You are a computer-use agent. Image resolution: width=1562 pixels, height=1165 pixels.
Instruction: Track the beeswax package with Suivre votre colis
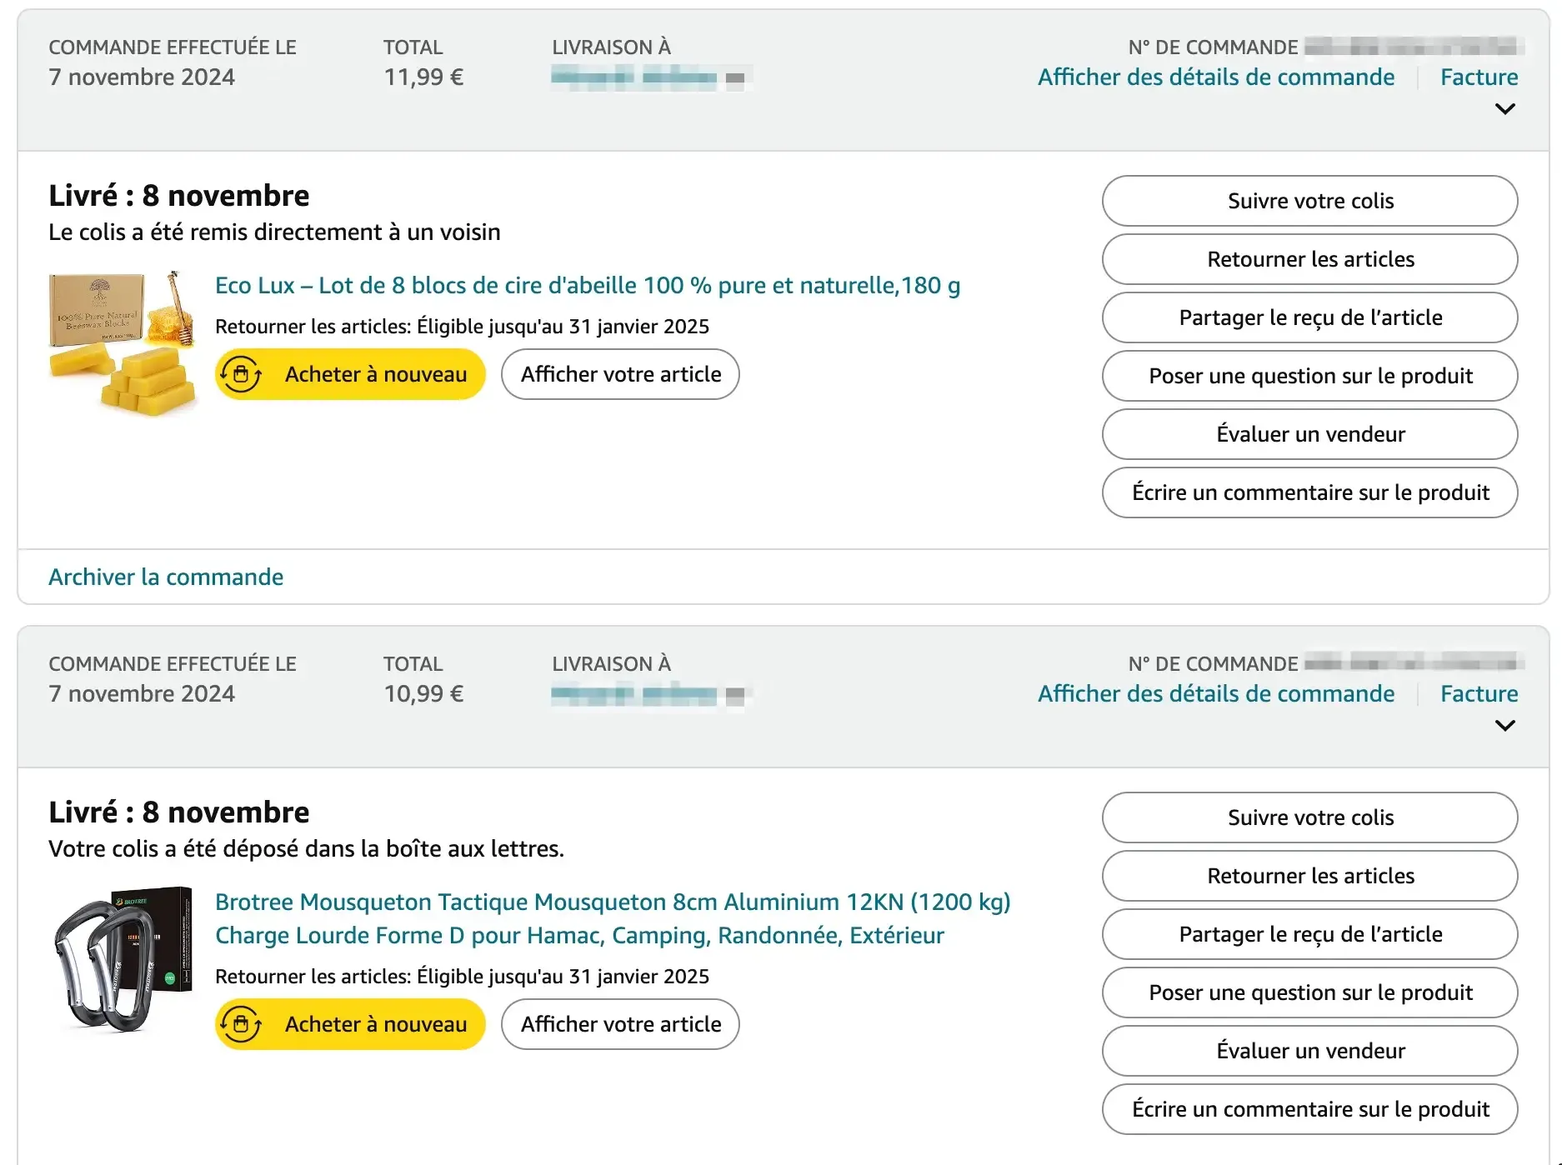pos(1309,201)
